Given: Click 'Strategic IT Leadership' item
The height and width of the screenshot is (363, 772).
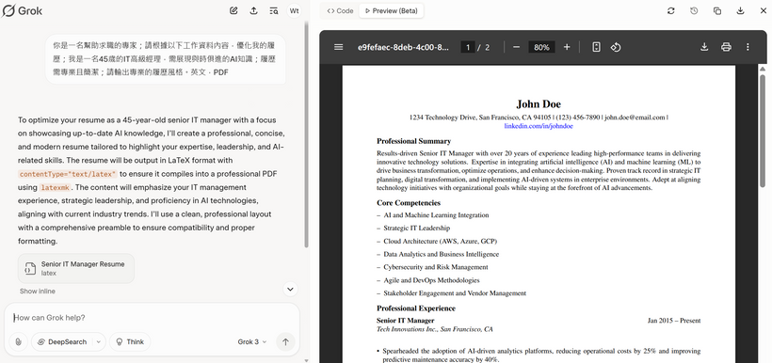Looking at the screenshot, I should coord(416,229).
